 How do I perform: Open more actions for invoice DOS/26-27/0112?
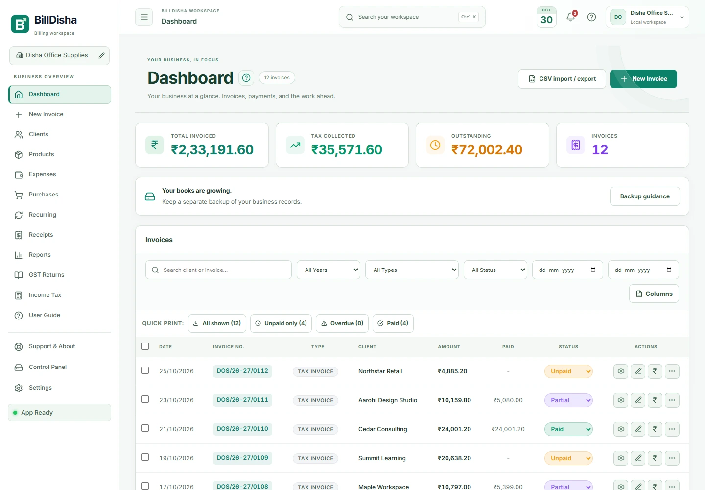(672, 371)
